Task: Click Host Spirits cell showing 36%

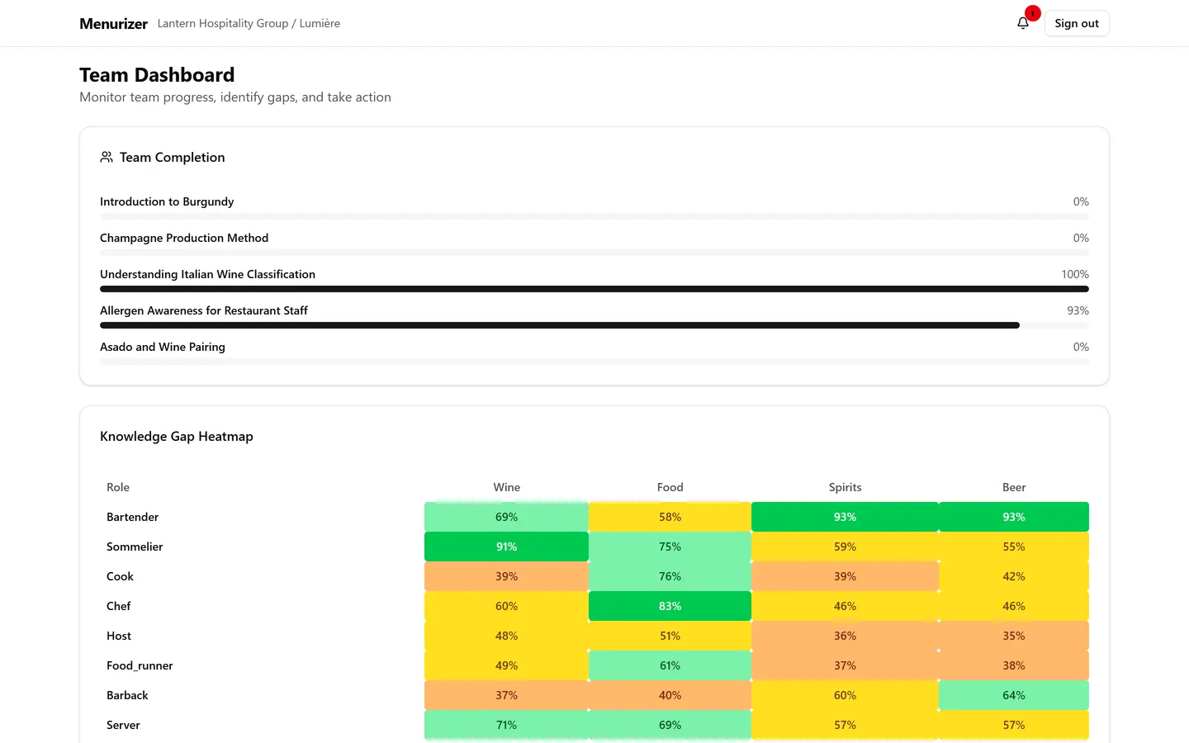Action: 845,636
